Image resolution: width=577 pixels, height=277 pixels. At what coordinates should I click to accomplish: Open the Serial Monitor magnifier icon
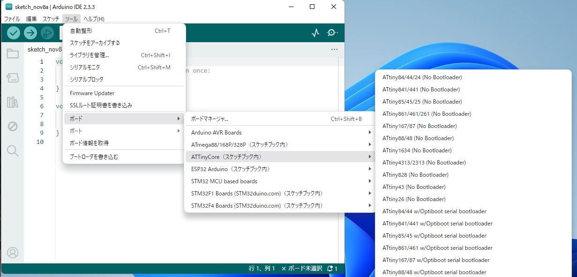pyautogui.click(x=332, y=33)
